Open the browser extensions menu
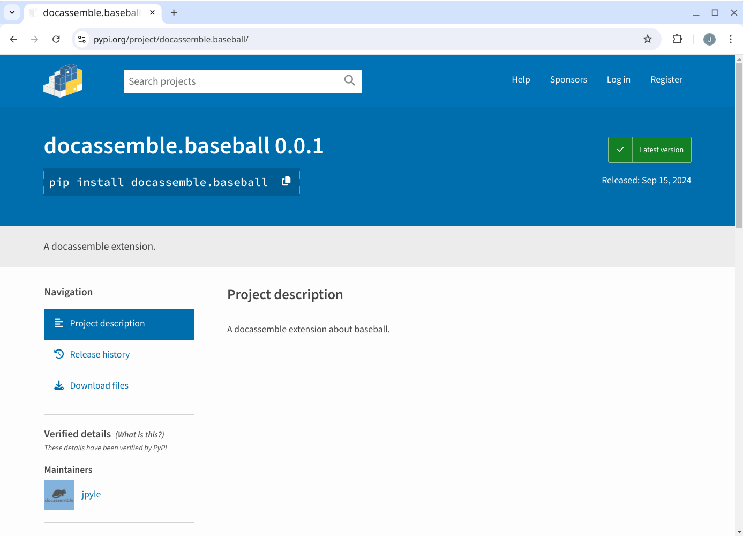The image size is (743, 536). click(x=677, y=39)
